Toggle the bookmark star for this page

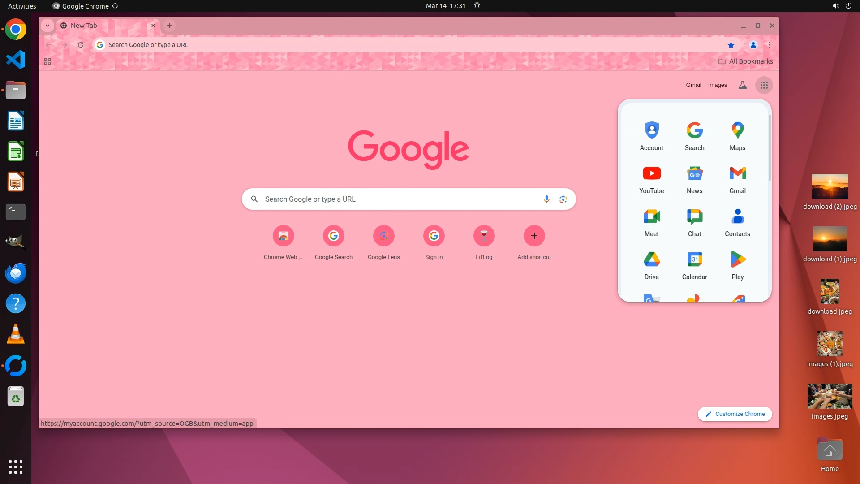click(x=731, y=45)
